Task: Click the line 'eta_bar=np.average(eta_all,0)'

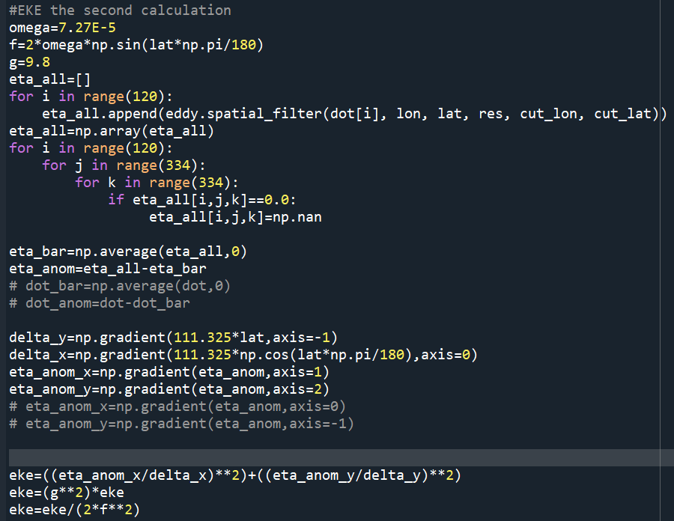Action: coord(128,251)
